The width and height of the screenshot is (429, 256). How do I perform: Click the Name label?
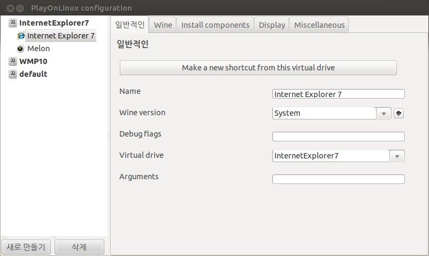(130, 91)
